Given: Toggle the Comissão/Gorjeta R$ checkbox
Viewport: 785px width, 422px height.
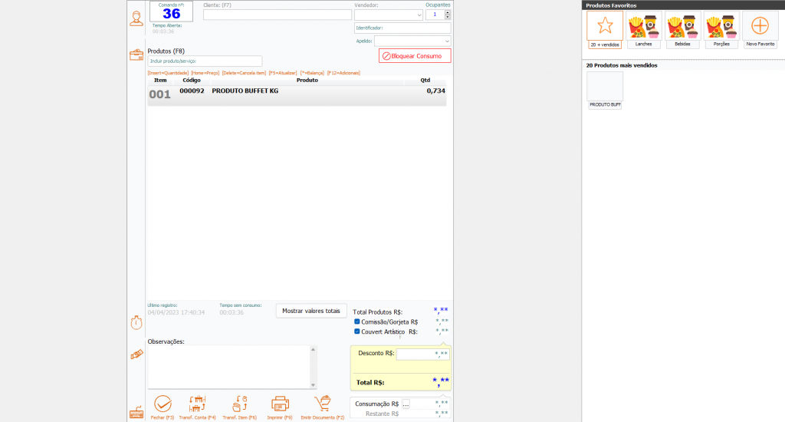Looking at the screenshot, I should pos(357,321).
